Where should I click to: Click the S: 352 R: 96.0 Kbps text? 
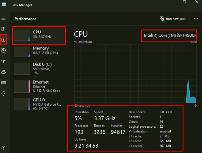pos(47,91)
